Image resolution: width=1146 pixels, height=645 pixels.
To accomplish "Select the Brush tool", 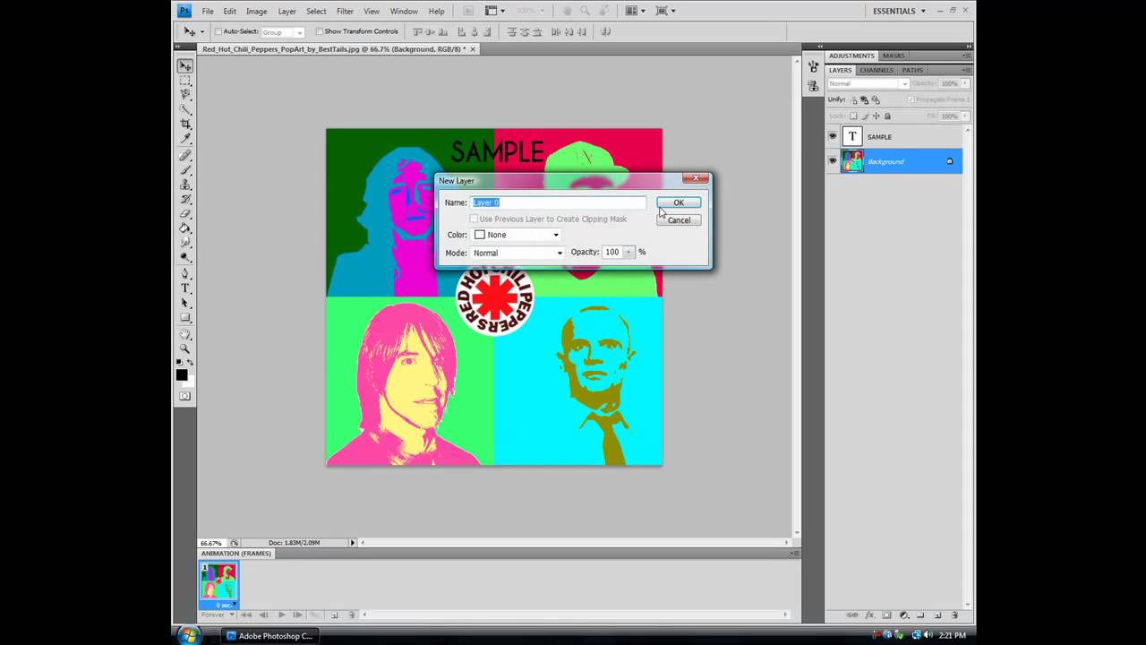I will 185,169.
